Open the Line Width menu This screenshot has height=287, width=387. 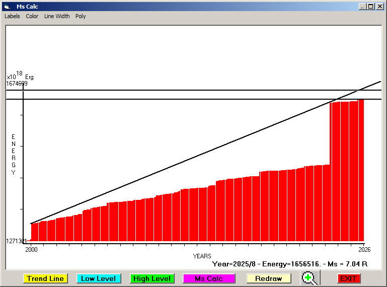[x=57, y=16]
